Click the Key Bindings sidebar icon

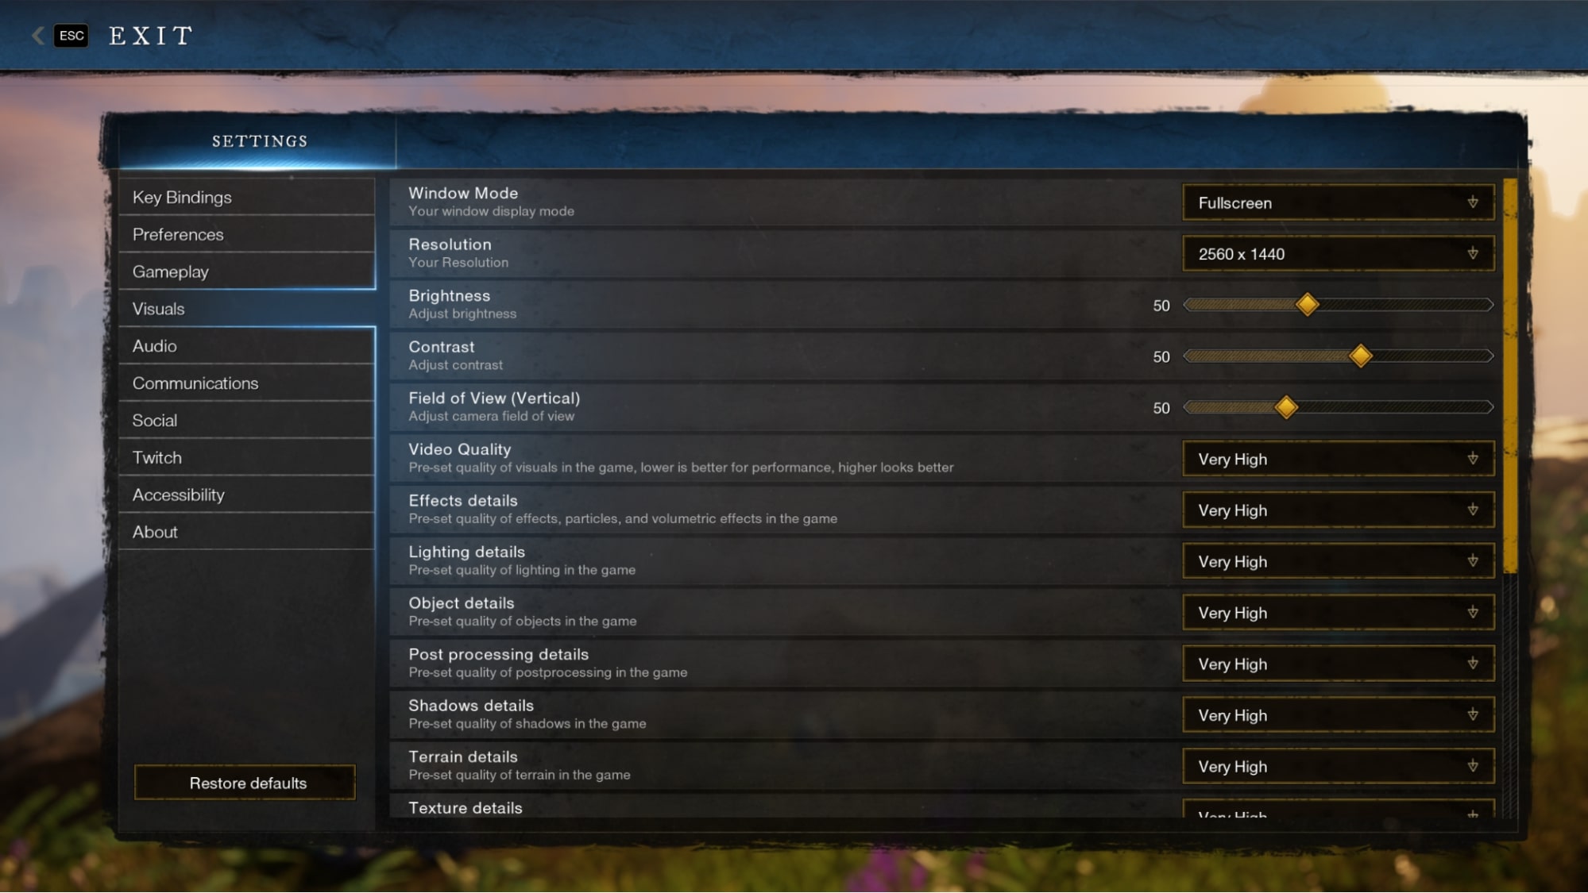click(x=182, y=198)
